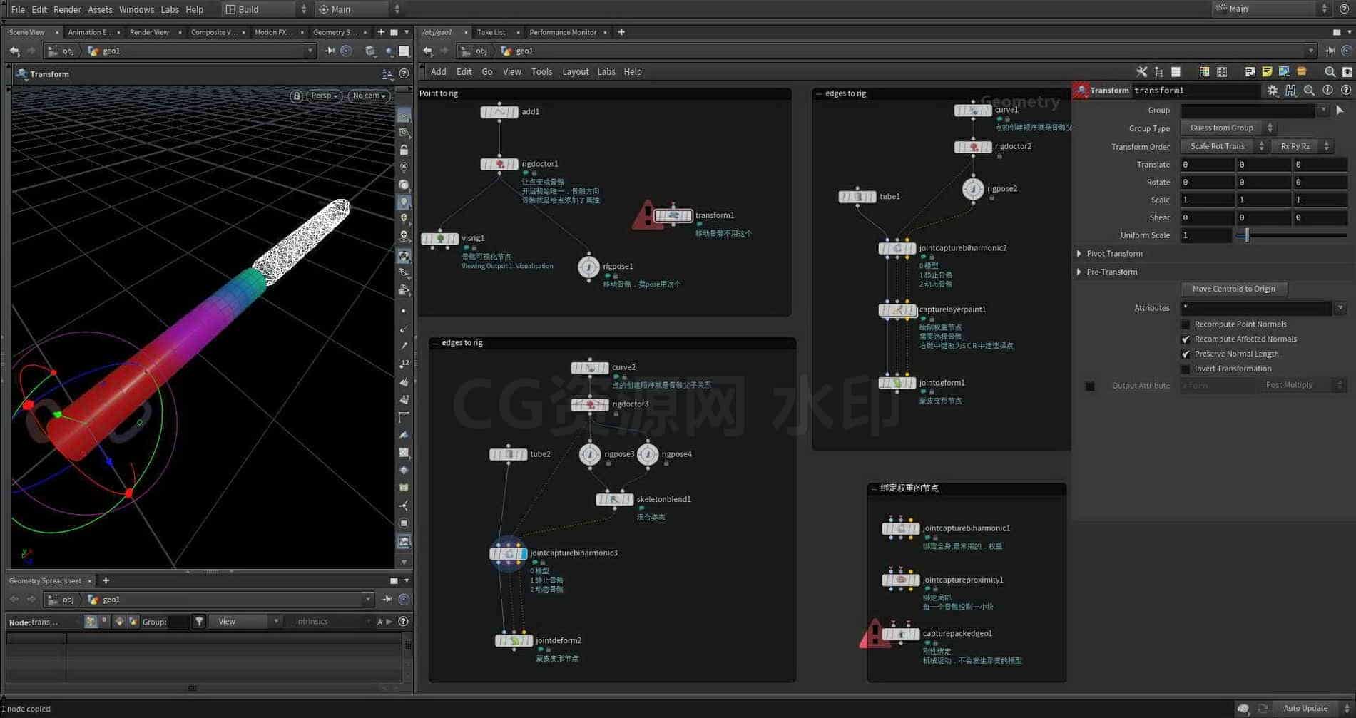Click the Uniform Scale slider
1356x718 pixels.
tap(1293, 235)
